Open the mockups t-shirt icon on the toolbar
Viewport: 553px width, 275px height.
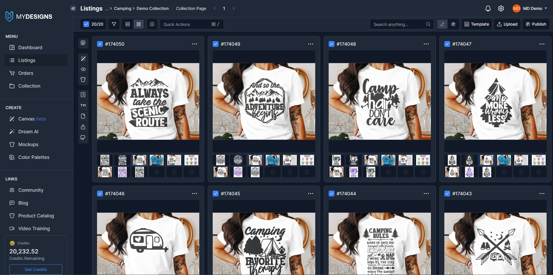[x=83, y=80]
